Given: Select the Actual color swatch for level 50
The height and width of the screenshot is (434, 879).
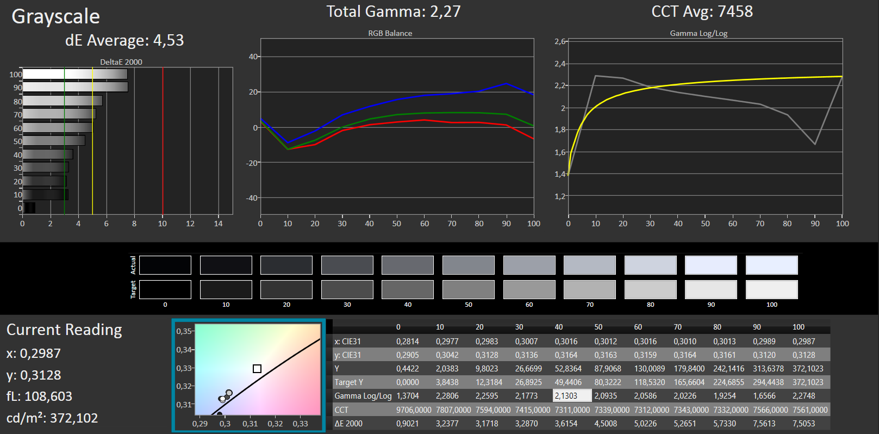Looking at the screenshot, I should coord(469,265).
